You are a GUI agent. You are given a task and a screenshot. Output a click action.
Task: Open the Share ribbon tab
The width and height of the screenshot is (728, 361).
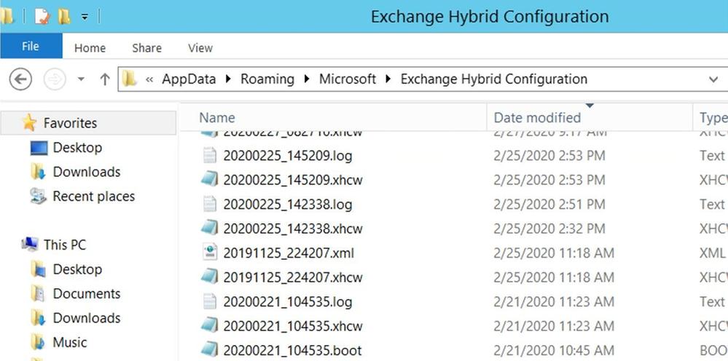click(x=146, y=48)
